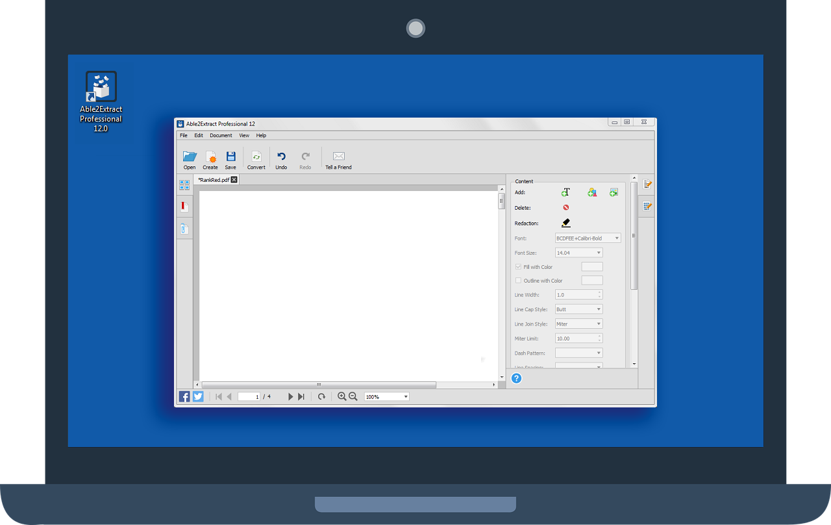Open the attachments paperclip side panel

[x=184, y=229]
